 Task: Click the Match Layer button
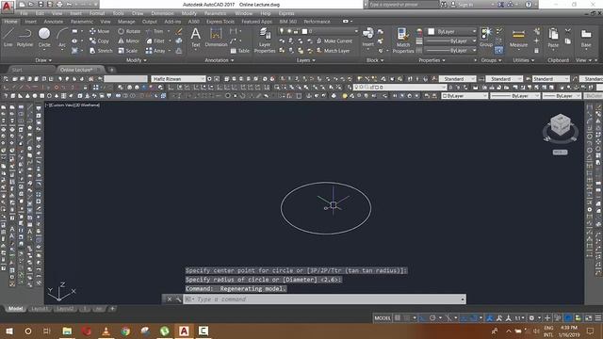tap(333, 50)
